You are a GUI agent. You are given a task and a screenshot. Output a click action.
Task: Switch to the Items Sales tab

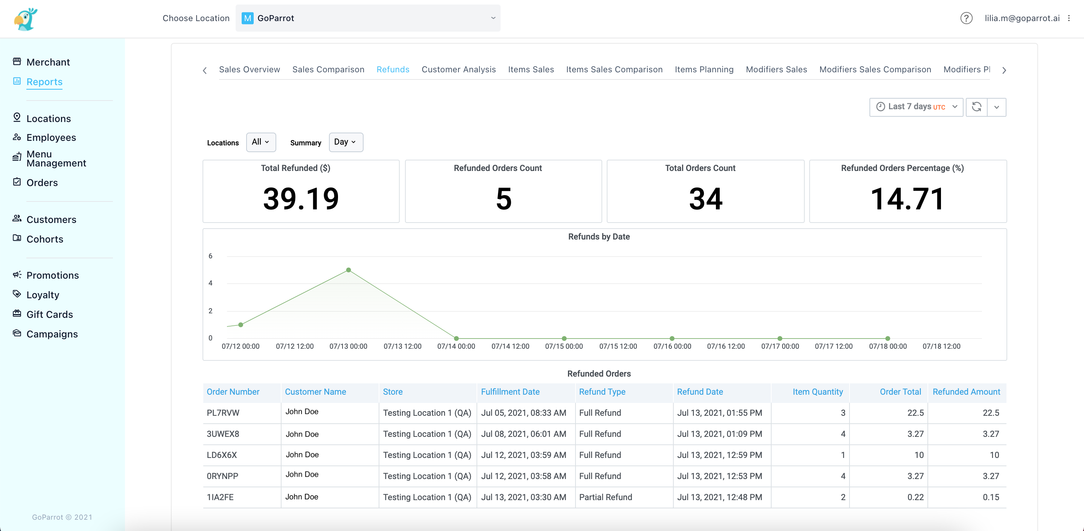click(531, 69)
